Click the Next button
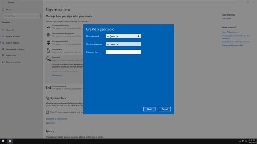Viewport: 257px width, 144px height. pos(149,109)
